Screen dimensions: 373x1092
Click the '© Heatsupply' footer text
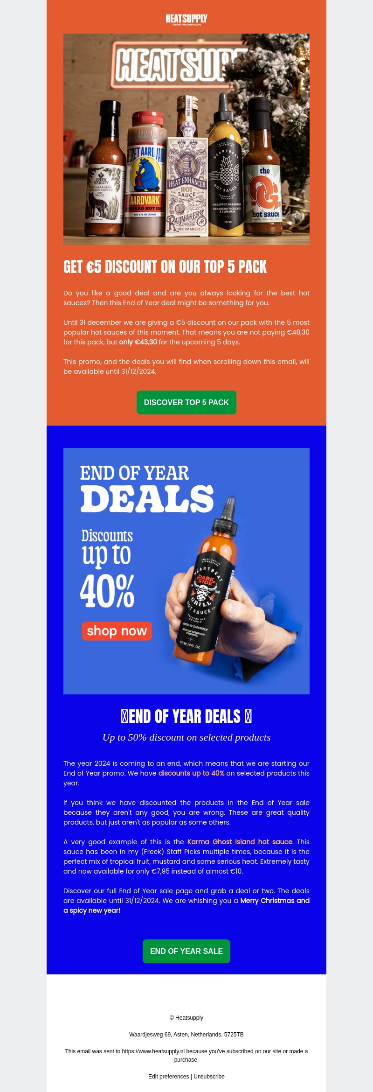pos(186,1018)
